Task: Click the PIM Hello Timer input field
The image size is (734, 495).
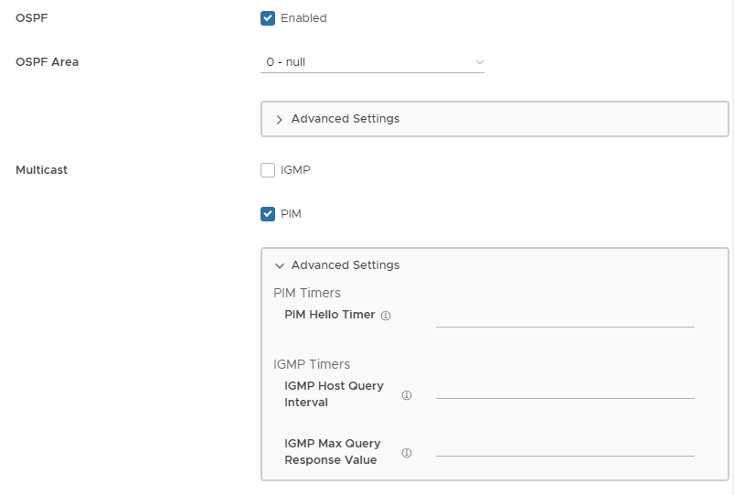Action: (565, 316)
